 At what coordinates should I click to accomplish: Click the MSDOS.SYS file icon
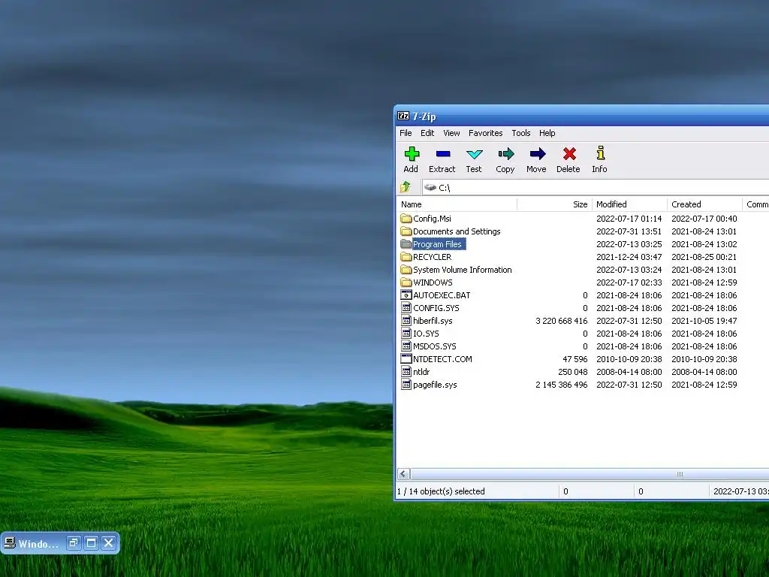point(406,346)
